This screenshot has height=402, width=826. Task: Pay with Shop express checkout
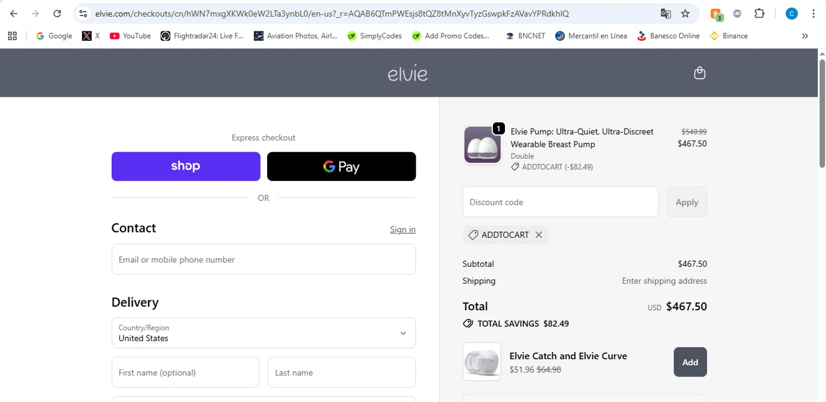point(186,166)
